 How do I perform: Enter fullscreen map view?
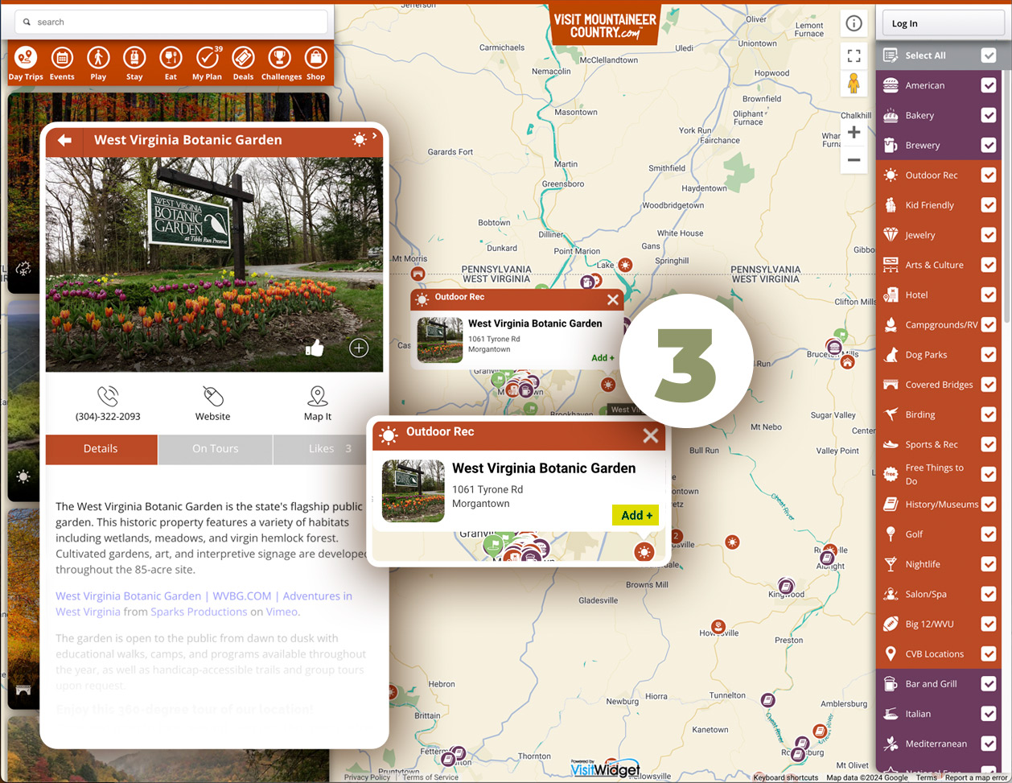point(854,56)
